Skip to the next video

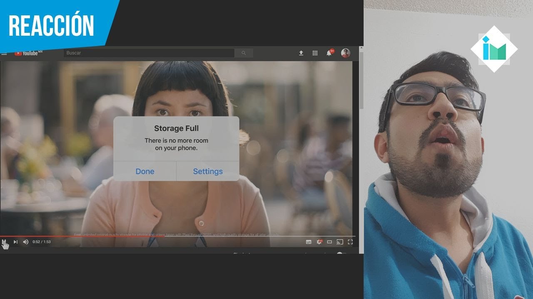coord(15,242)
